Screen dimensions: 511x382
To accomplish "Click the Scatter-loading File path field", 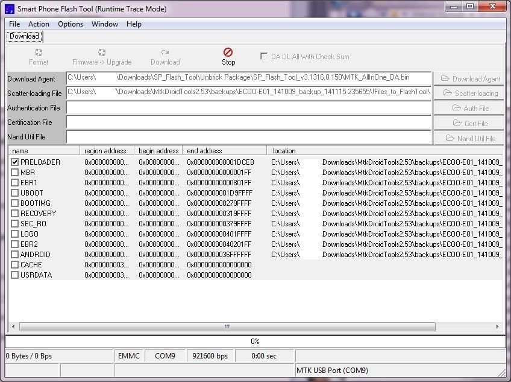I will (249, 93).
